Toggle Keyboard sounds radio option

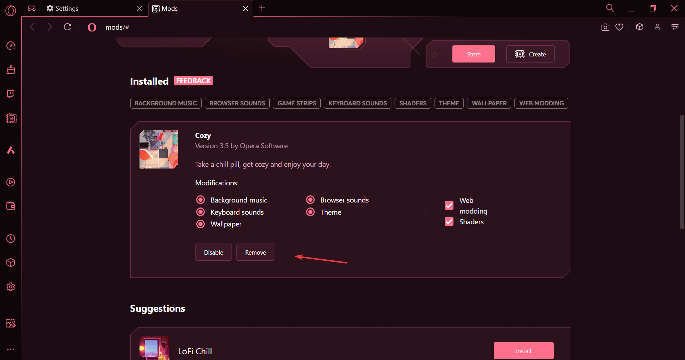pos(201,212)
